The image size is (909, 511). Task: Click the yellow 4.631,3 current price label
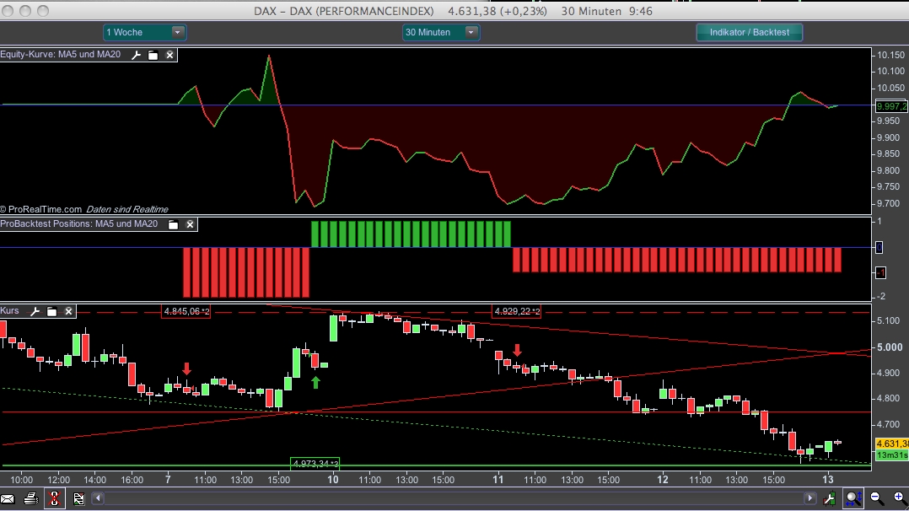pos(891,444)
